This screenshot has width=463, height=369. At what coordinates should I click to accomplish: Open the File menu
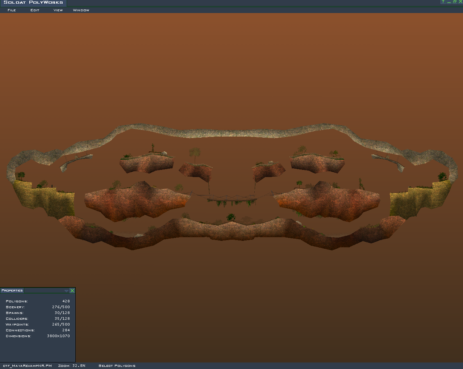click(12, 10)
